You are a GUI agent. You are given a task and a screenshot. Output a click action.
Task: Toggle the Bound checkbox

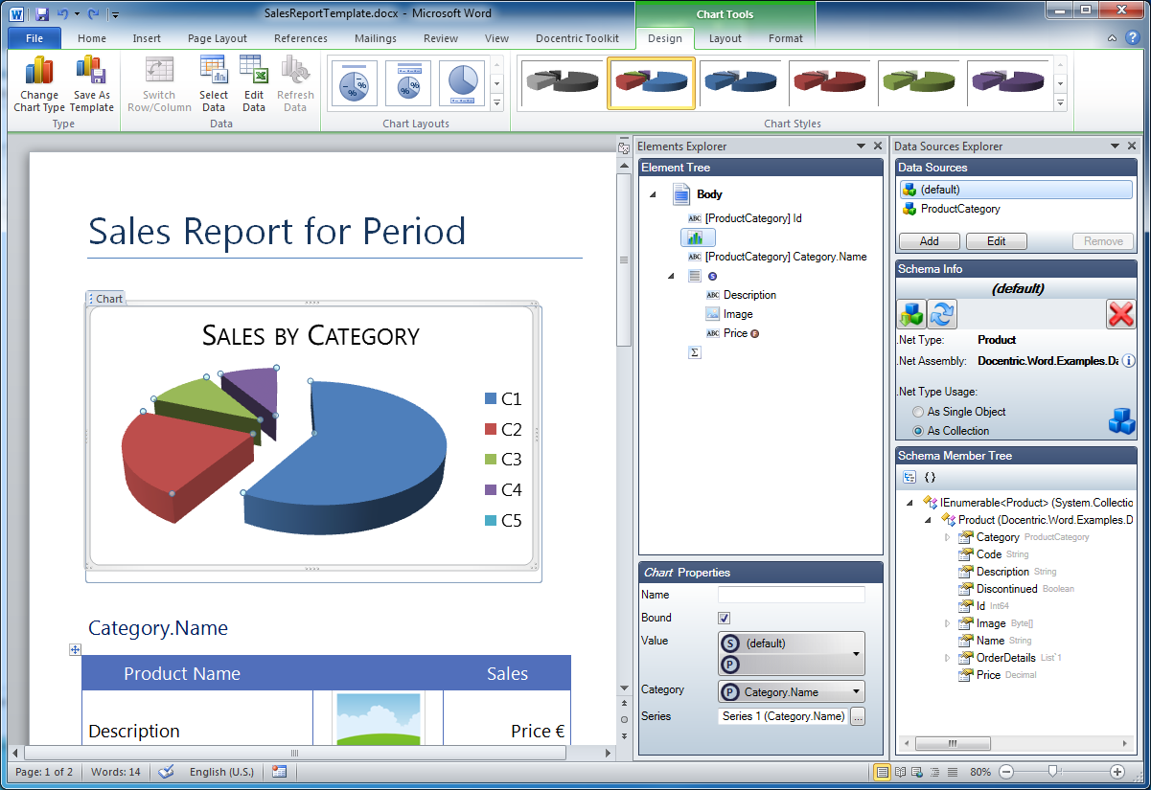click(x=725, y=619)
